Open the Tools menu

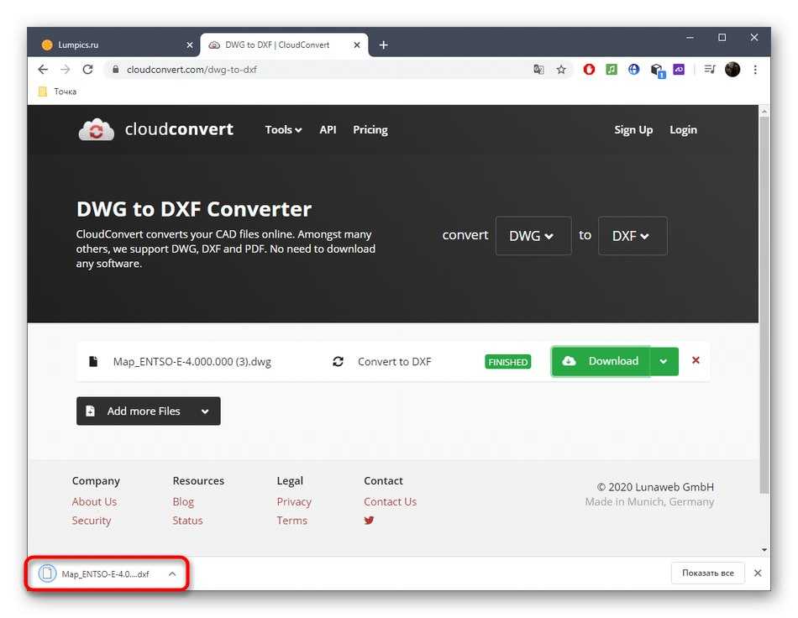pos(283,130)
